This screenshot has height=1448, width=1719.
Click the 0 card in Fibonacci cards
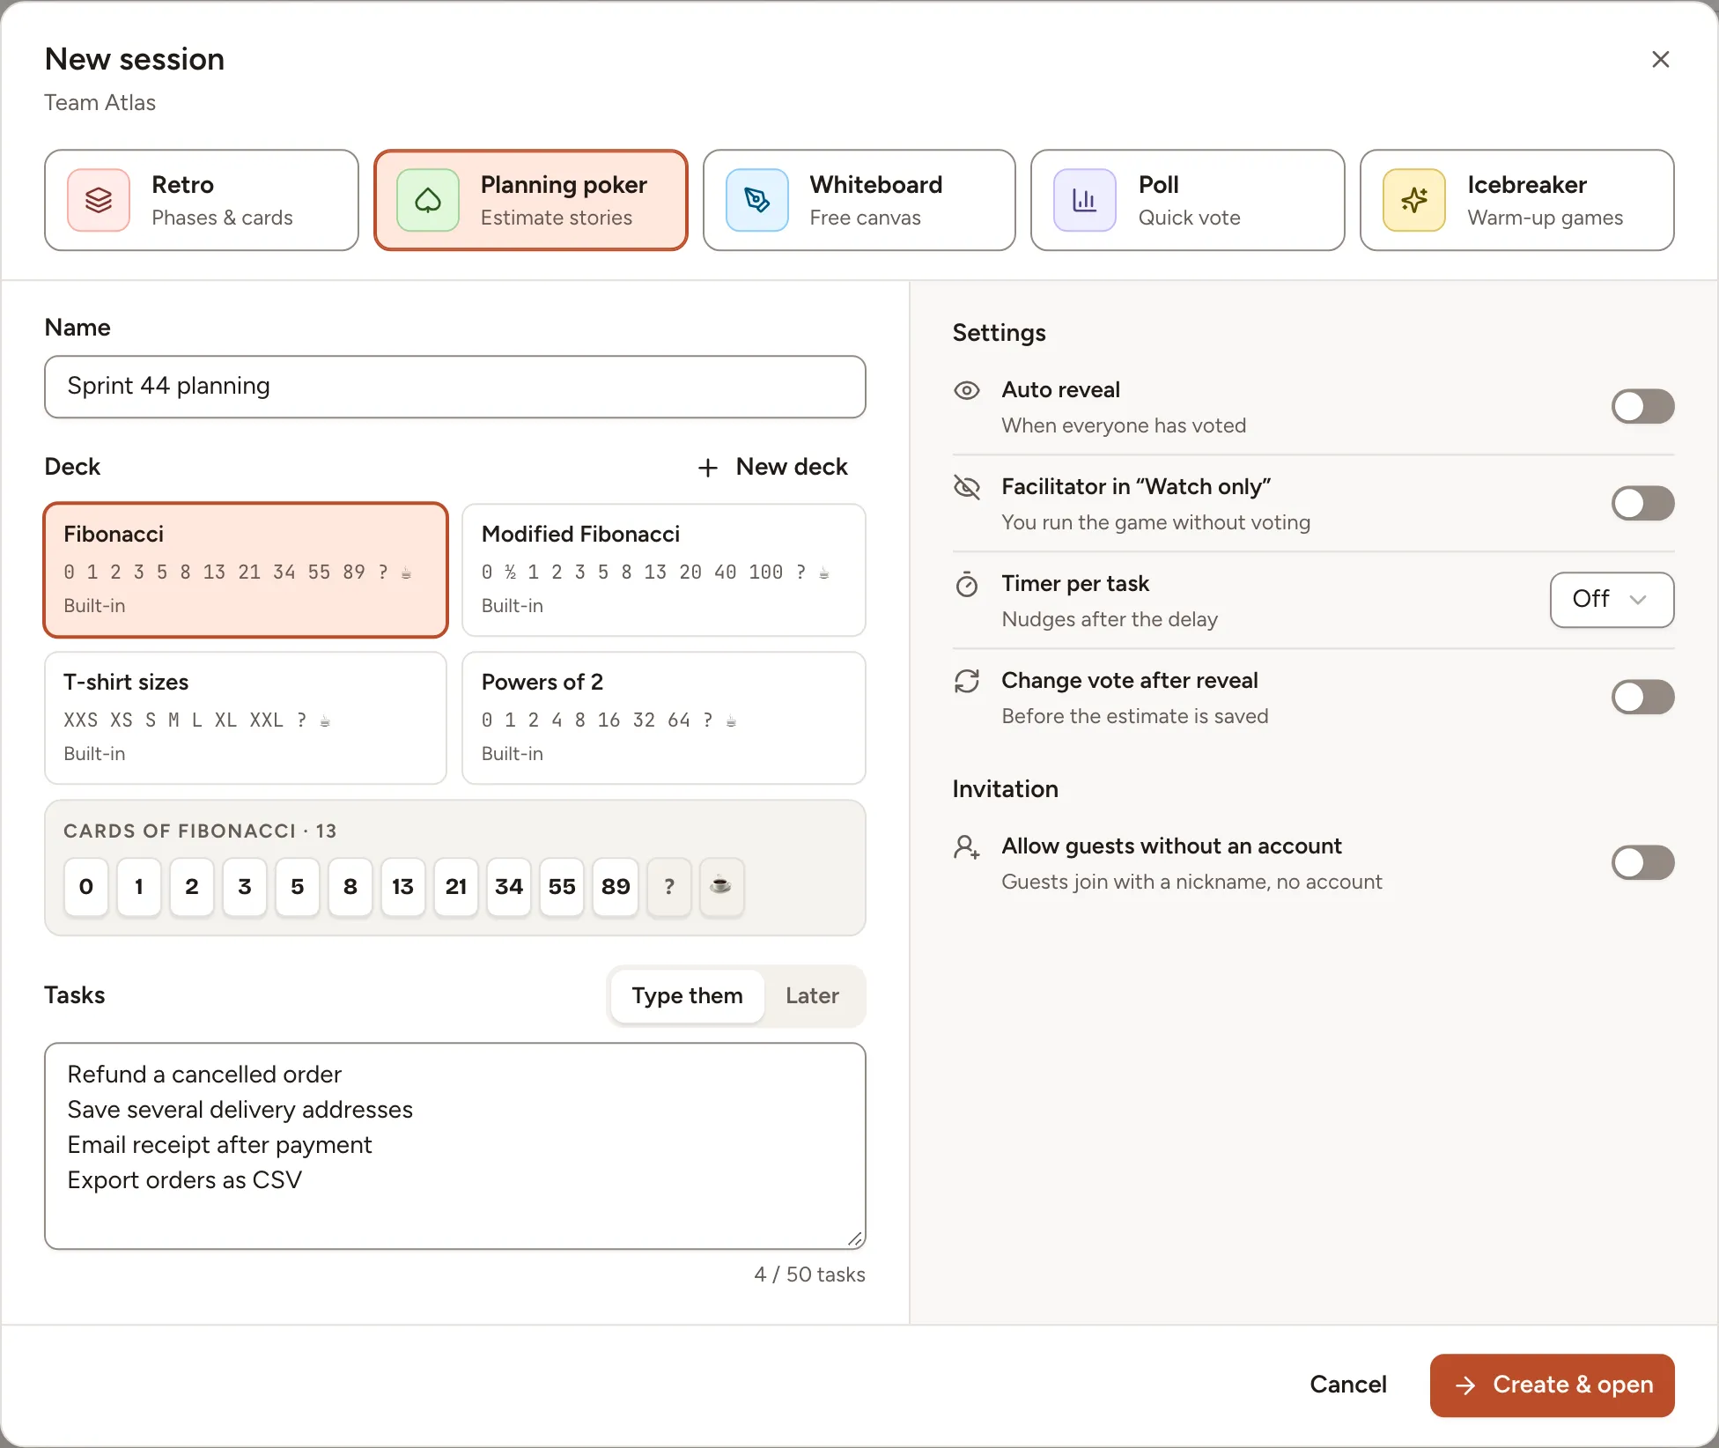(x=86, y=887)
